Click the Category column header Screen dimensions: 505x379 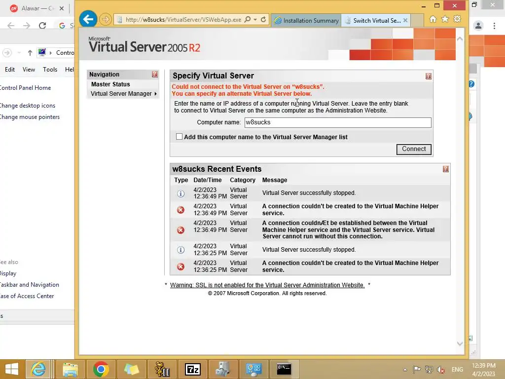[243, 180]
